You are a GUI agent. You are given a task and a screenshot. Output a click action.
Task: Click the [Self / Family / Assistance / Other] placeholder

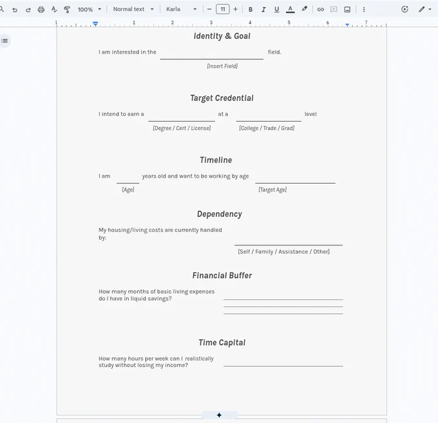(284, 252)
